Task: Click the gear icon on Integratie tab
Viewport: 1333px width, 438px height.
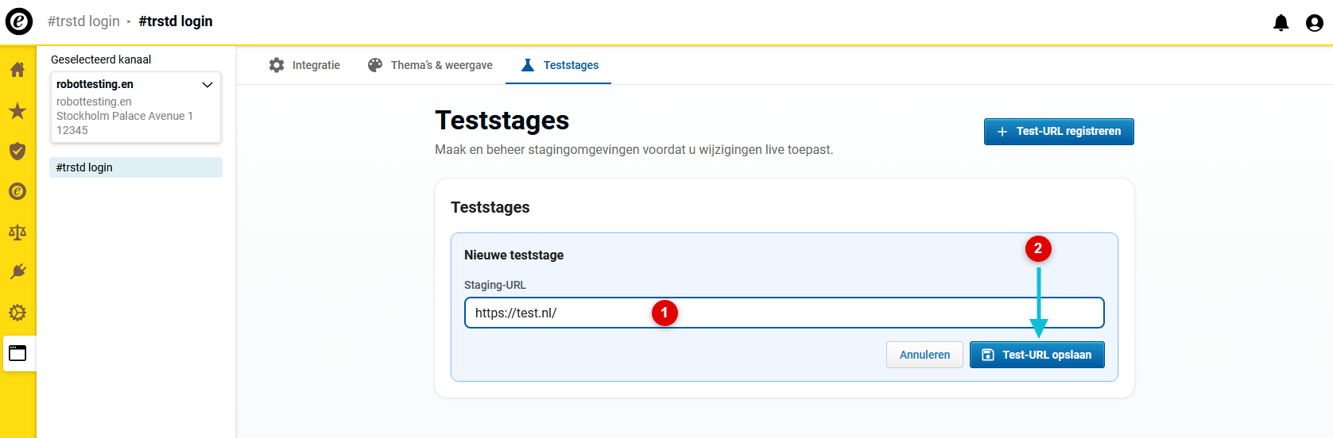Action: point(277,65)
